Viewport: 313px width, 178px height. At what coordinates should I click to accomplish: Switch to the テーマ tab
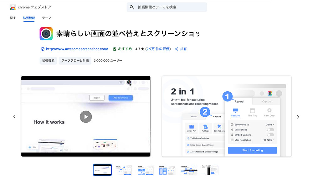[x=46, y=18]
